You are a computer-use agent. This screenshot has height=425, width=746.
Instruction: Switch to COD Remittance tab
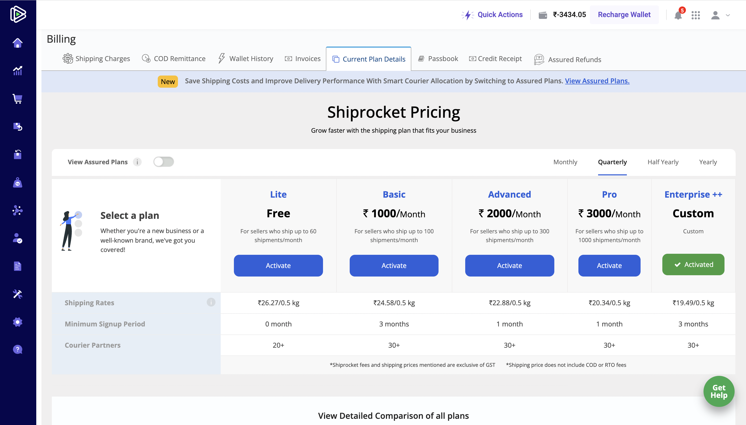pyautogui.click(x=174, y=59)
